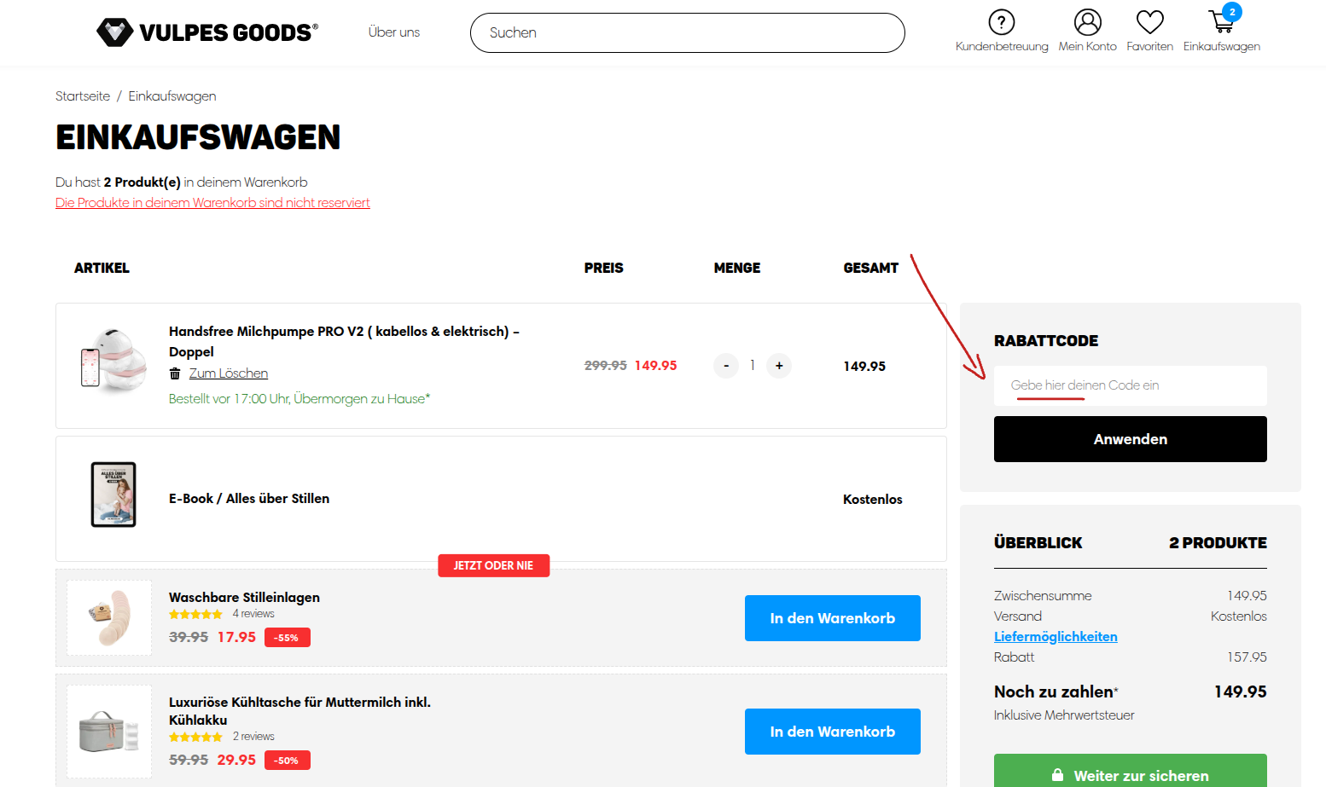Open the Liefermöglichkeiten link

point(1056,637)
